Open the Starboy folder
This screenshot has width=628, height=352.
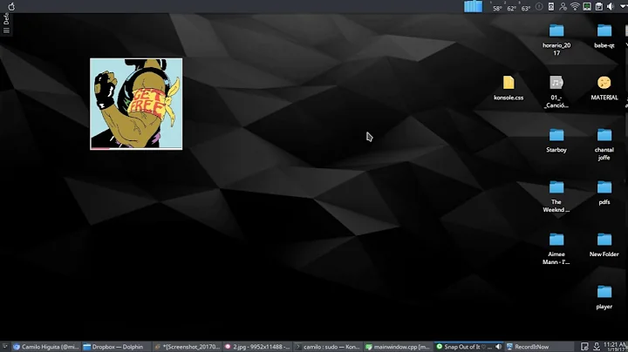coord(556,135)
